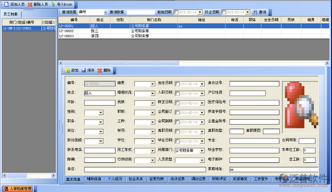Viewport: 332px width, 192px height.
Task: Click the 导入Excel import icon
Action: tap(53, 4)
